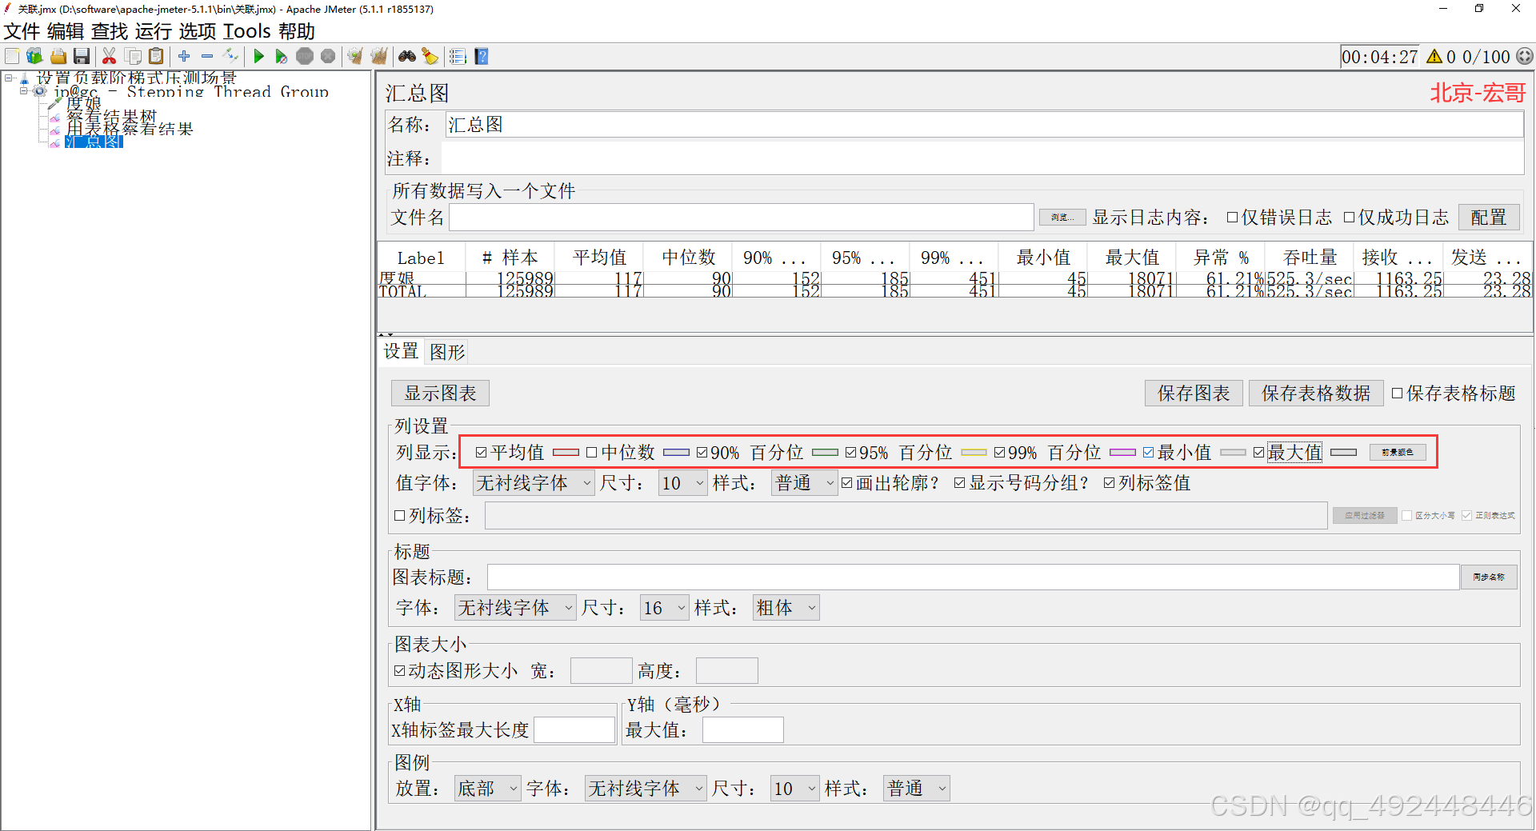The width and height of the screenshot is (1536, 831).
Task: Pick color swatch for 90% 百分位
Action: coord(825,453)
